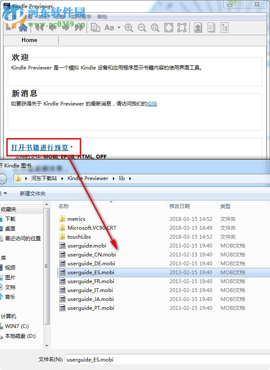Select userguide_PT.mobi file
Image resolution: width=270 pixels, height=370 pixels.
tap(90, 308)
